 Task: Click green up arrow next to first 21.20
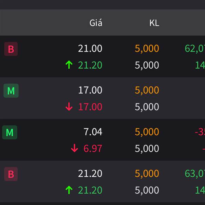(x=69, y=65)
